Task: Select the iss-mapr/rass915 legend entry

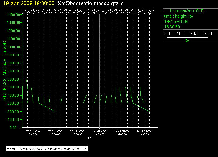Action: tap(184, 11)
